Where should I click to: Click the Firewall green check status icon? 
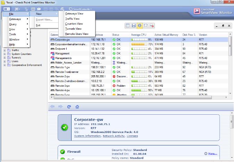pyautogui.click(x=62, y=152)
